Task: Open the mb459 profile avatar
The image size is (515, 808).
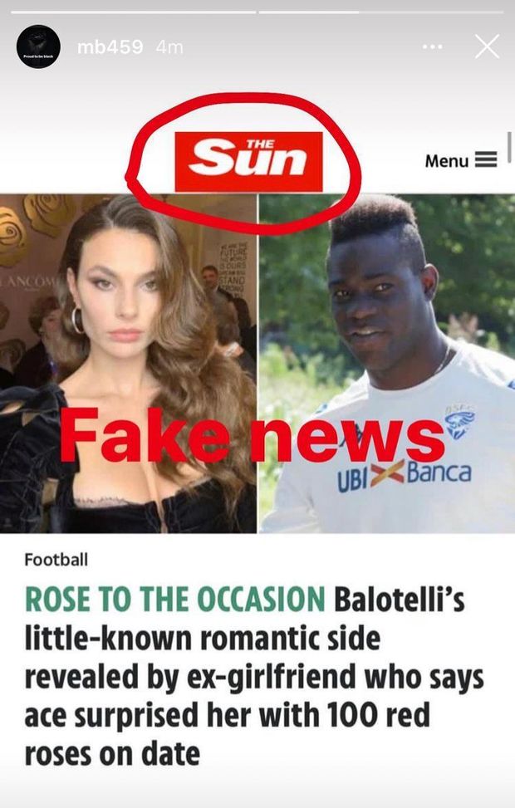Action: pyautogui.click(x=38, y=47)
